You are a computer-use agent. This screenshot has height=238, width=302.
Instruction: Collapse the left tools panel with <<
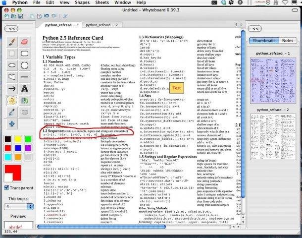tap(11, 29)
